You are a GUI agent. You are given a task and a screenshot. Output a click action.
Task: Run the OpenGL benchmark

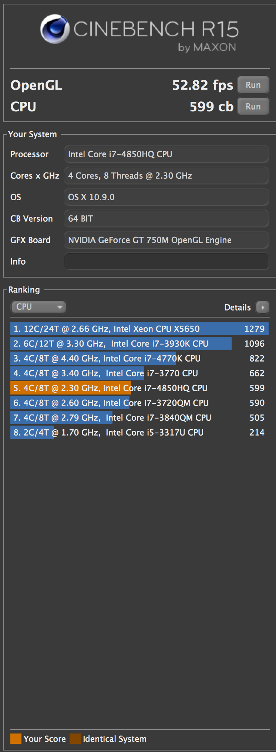253,85
